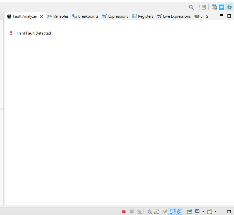Expand the Open Console dropdown arrow
Screen dimensions: 234x215
coord(215,211)
